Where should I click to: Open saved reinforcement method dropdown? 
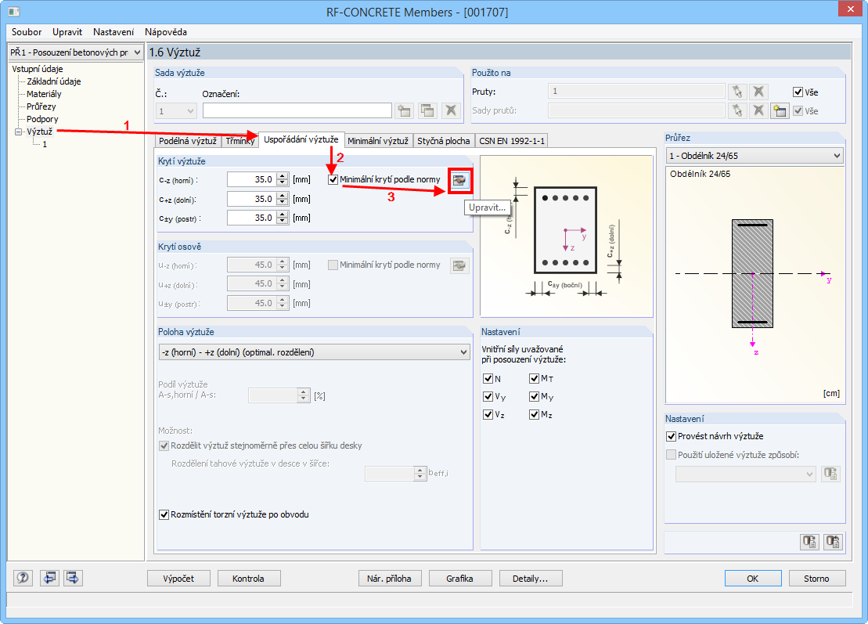coord(746,474)
